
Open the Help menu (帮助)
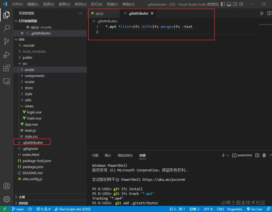[x=128, y=4]
